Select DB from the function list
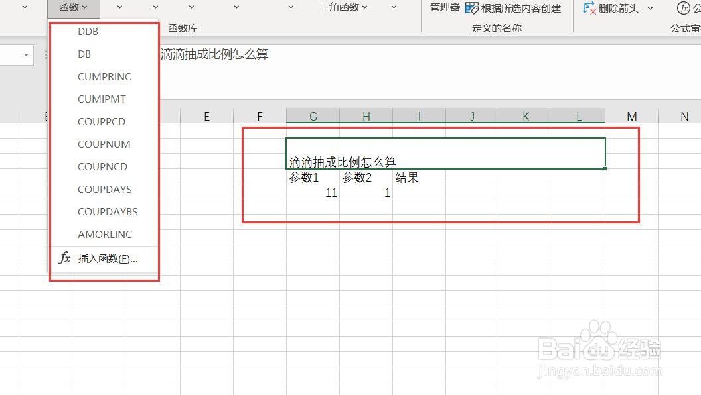This screenshot has width=701, height=395. pyautogui.click(x=84, y=54)
